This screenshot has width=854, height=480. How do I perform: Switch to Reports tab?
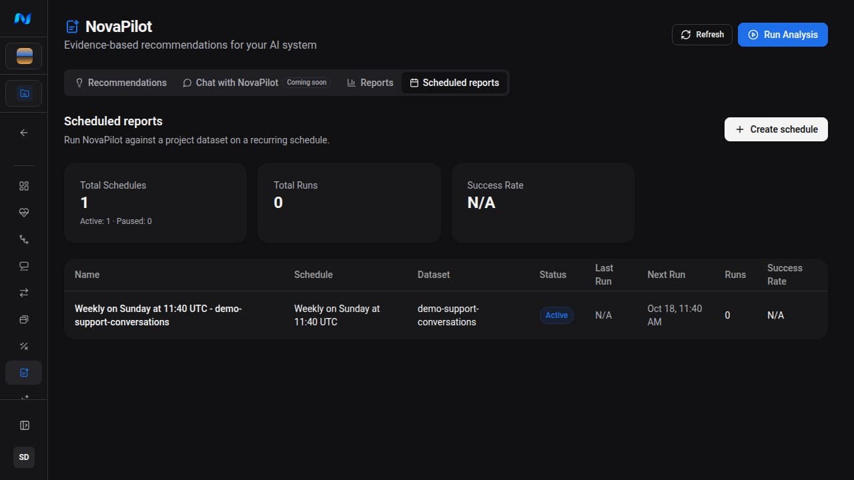pyautogui.click(x=370, y=83)
